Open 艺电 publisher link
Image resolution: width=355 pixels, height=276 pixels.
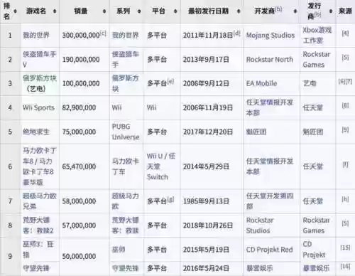[x=310, y=83]
